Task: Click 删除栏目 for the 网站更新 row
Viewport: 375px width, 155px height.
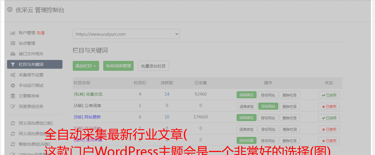Action: [290, 118]
